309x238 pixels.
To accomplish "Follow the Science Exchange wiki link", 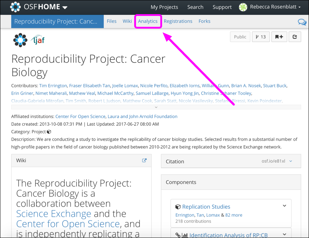I will [54, 214].
